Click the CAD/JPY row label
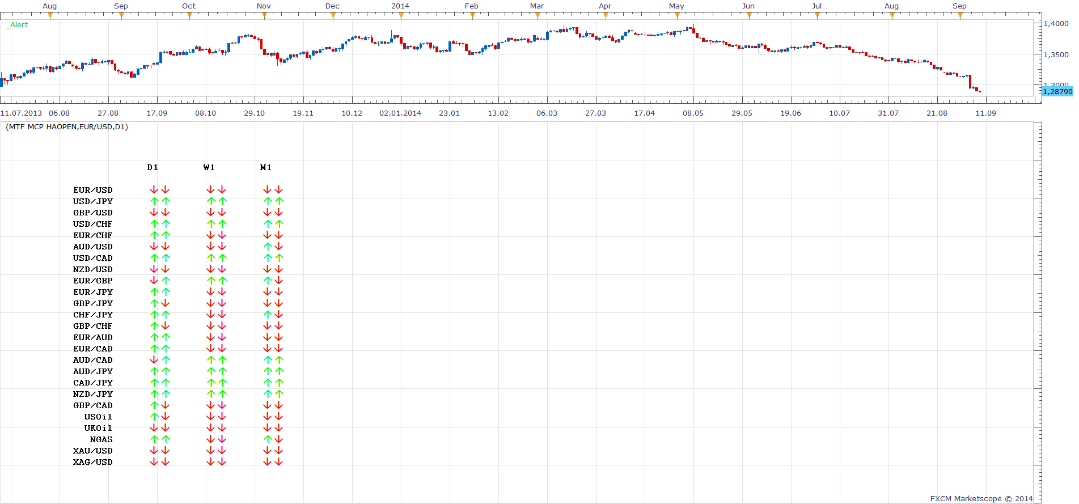This screenshot has height=504, width=1079. [x=93, y=383]
